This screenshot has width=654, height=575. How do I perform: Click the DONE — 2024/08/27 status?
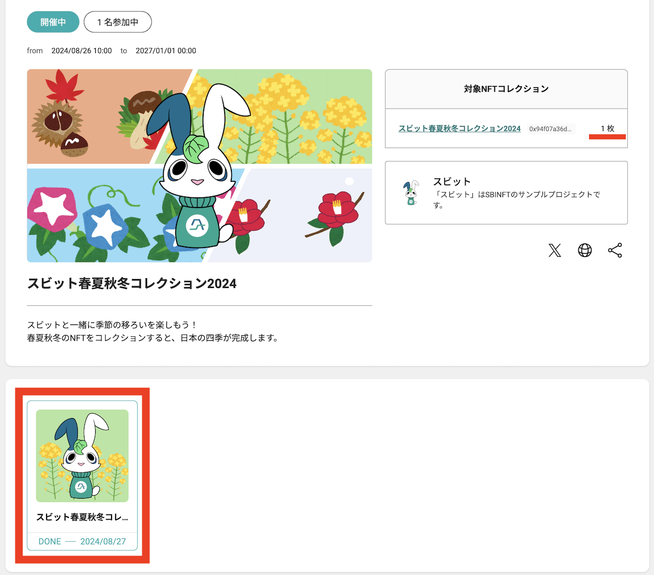coord(82,541)
